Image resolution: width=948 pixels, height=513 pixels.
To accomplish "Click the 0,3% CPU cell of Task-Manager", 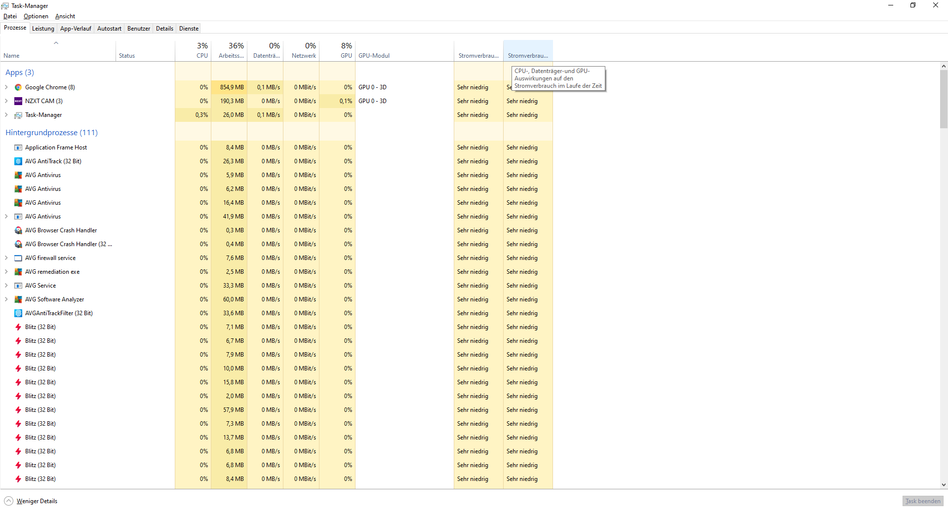I will coord(193,115).
